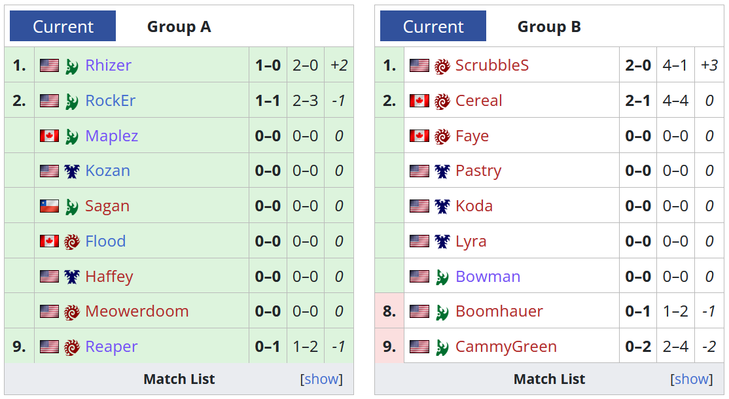Image resolution: width=729 pixels, height=399 pixels.
Task: Click the Terran race icon beside ScrubbleS
Action: (442, 66)
